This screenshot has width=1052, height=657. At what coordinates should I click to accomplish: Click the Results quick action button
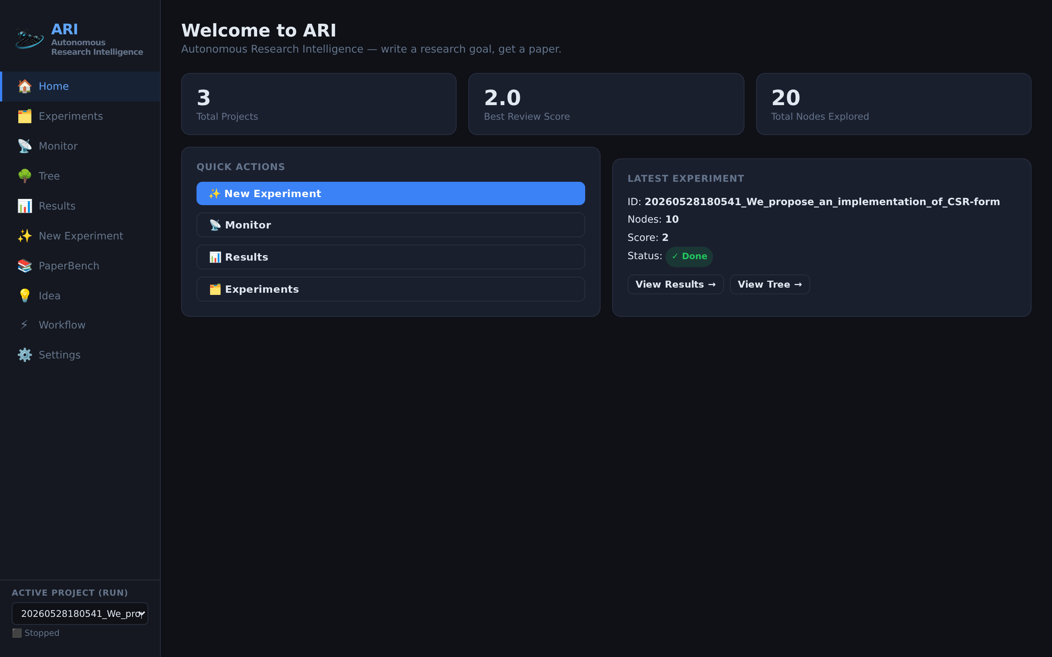point(390,257)
